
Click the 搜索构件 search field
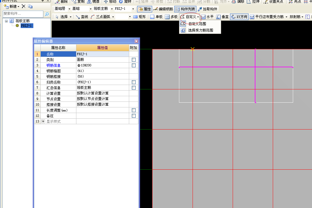(23, 14)
